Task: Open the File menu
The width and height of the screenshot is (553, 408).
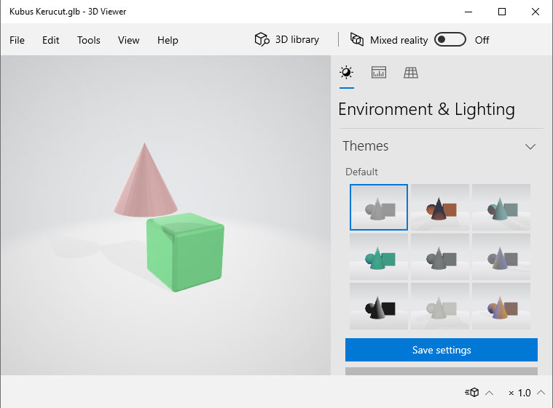Action: [x=17, y=40]
